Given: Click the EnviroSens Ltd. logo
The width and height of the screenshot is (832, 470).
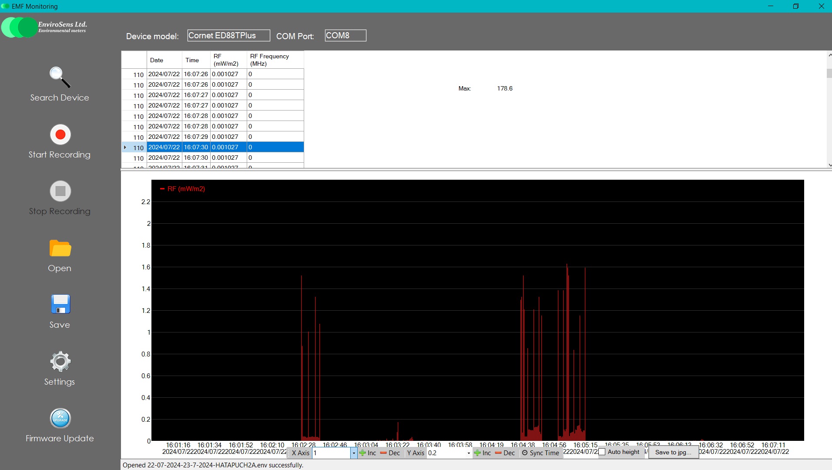Looking at the screenshot, I should pyautogui.click(x=44, y=27).
